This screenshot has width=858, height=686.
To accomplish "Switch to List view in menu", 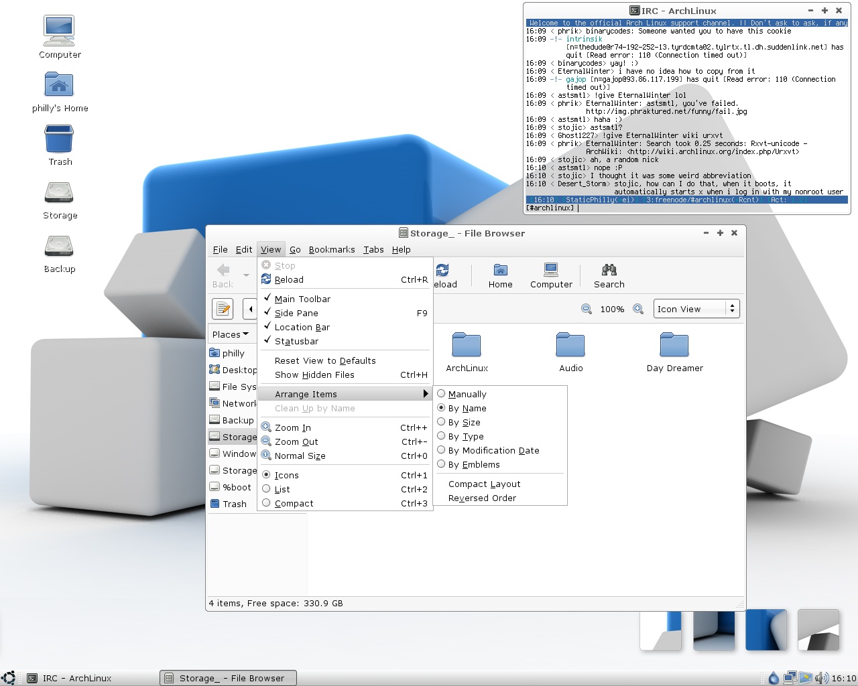I will pyautogui.click(x=345, y=489).
